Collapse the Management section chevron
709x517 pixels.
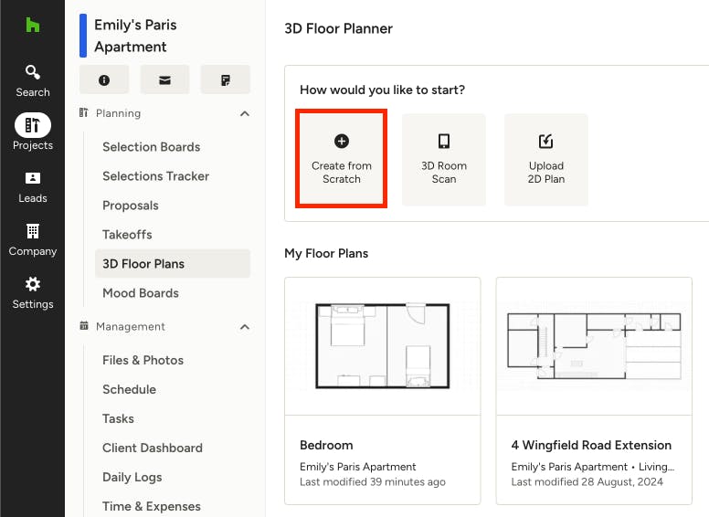pyautogui.click(x=245, y=327)
